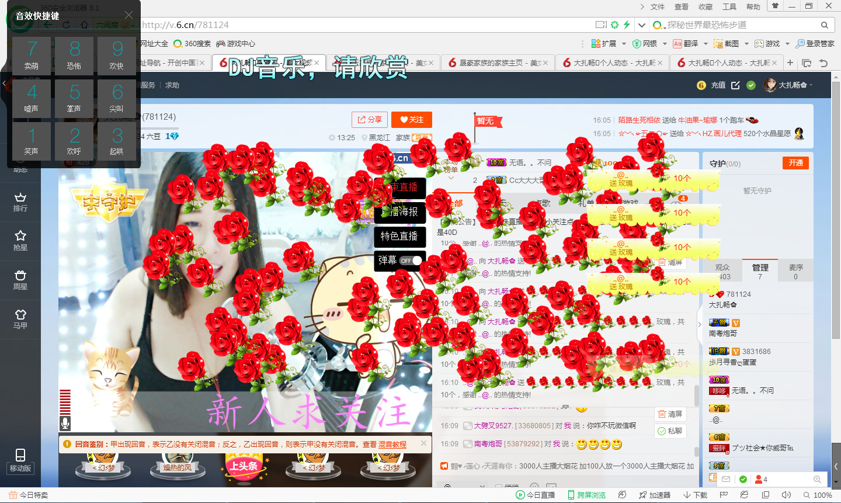Click 下载 in status bar

pos(695,495)
